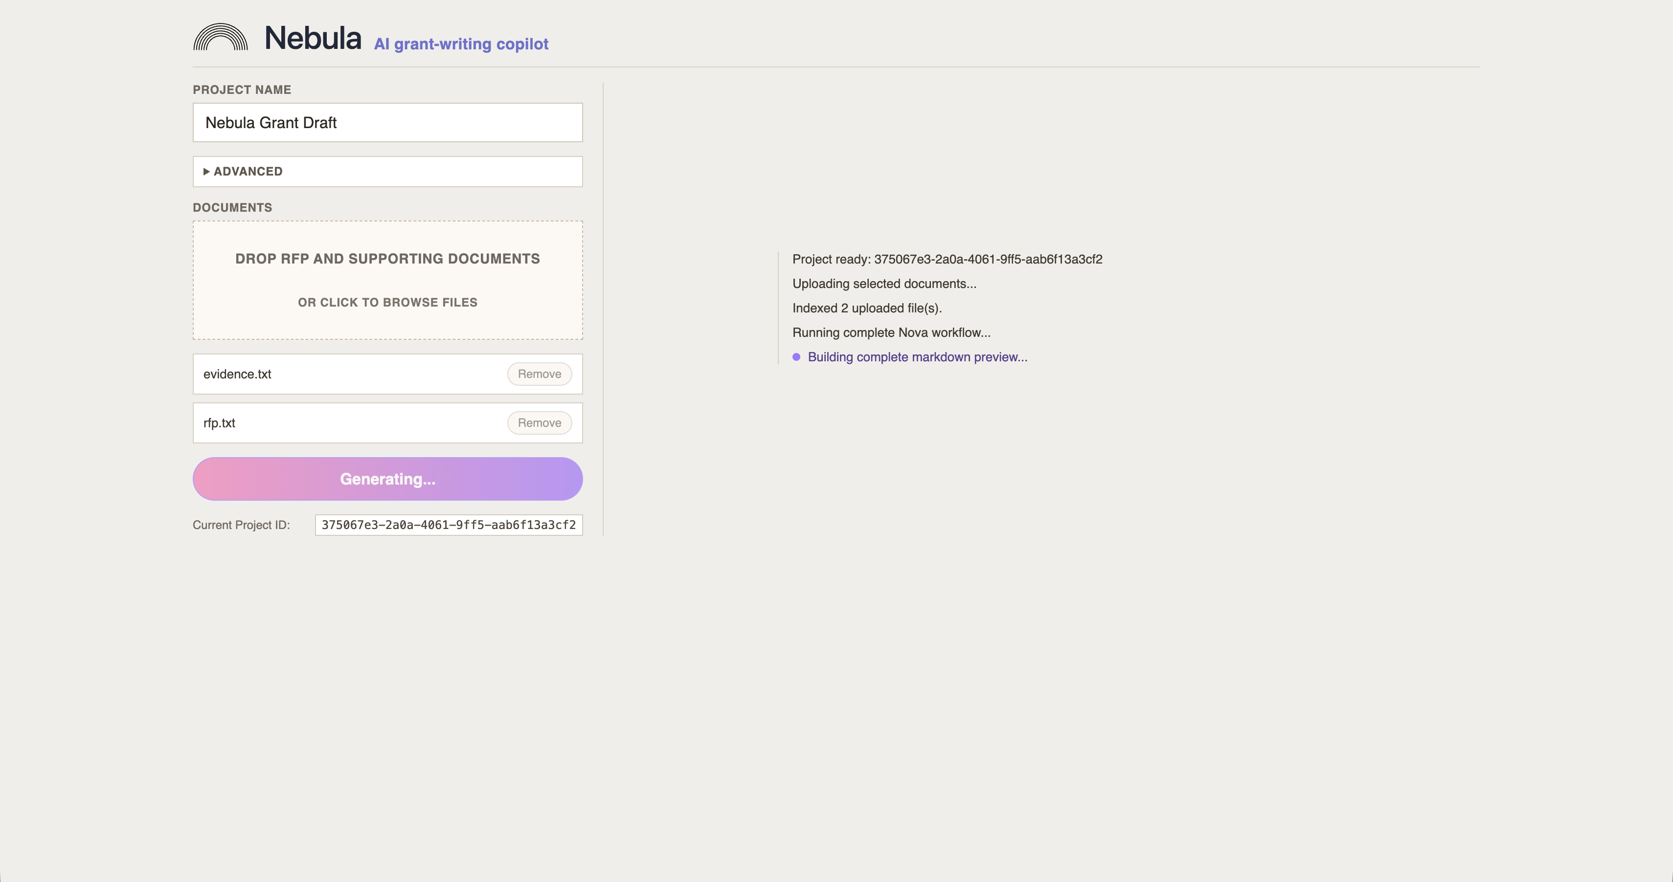Image resolution: width=1673 pixels, height=882 pixels.
Task: Click the 'AI grant-writing copilot' tagline
Action: [461, 44]
